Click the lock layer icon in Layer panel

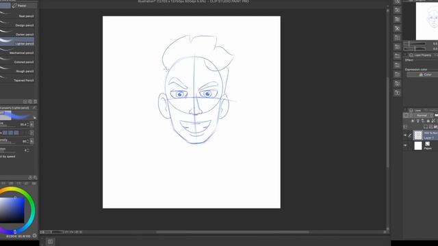point(428,121)
